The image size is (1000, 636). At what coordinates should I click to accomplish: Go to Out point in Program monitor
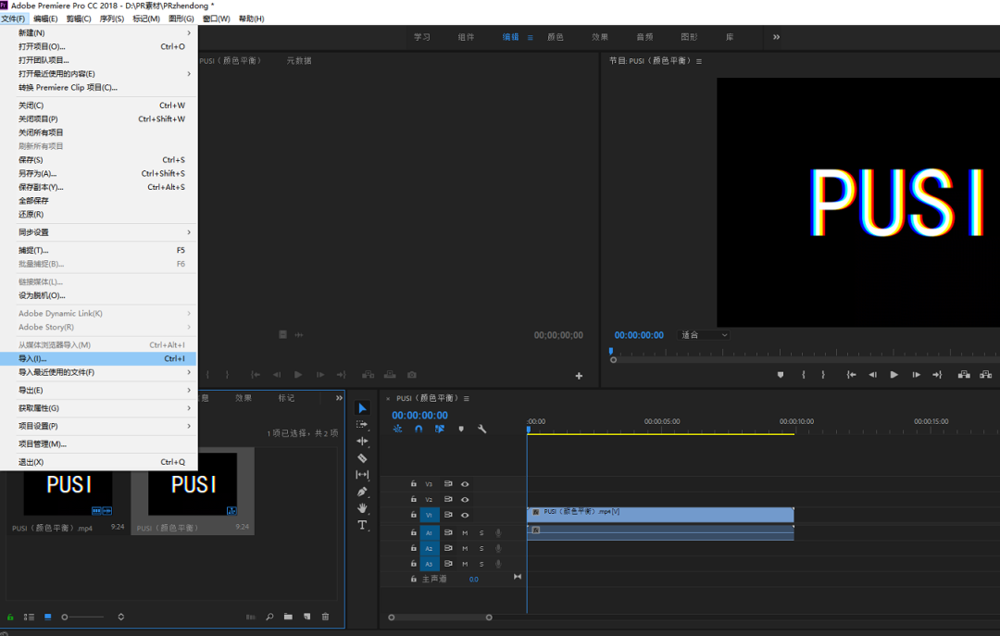pos(937,375)
